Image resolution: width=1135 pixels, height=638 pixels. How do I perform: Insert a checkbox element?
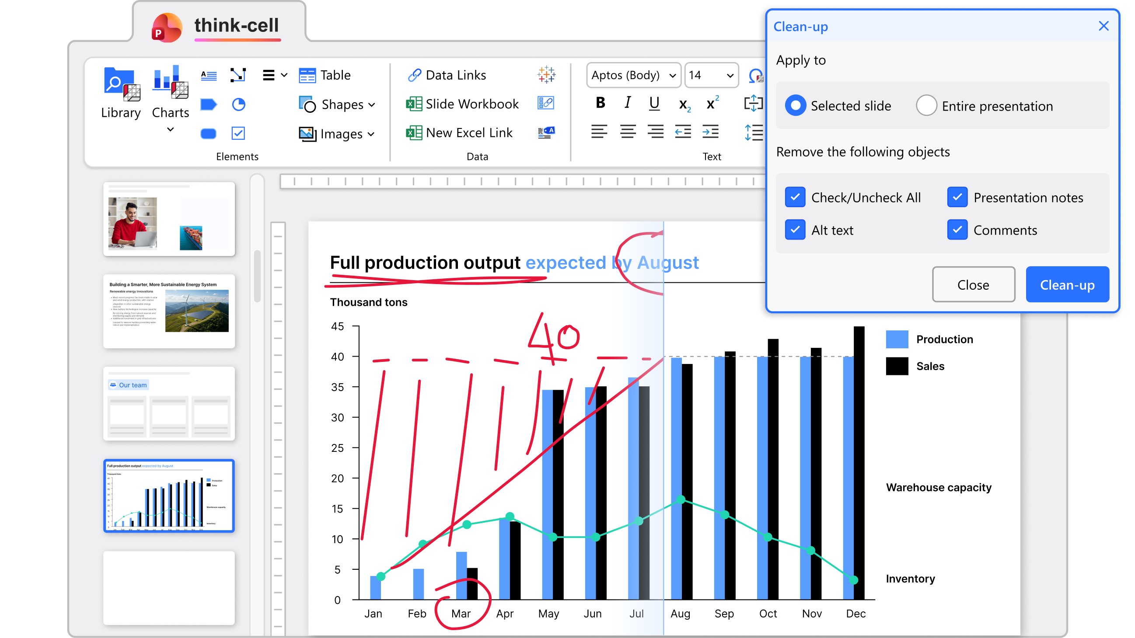tap(238, 133)
